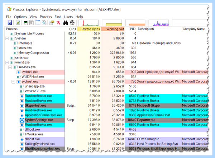215x158 pixels.
Task: Click the Process Explorer title bar icon
Action: [x=9, y=9]
